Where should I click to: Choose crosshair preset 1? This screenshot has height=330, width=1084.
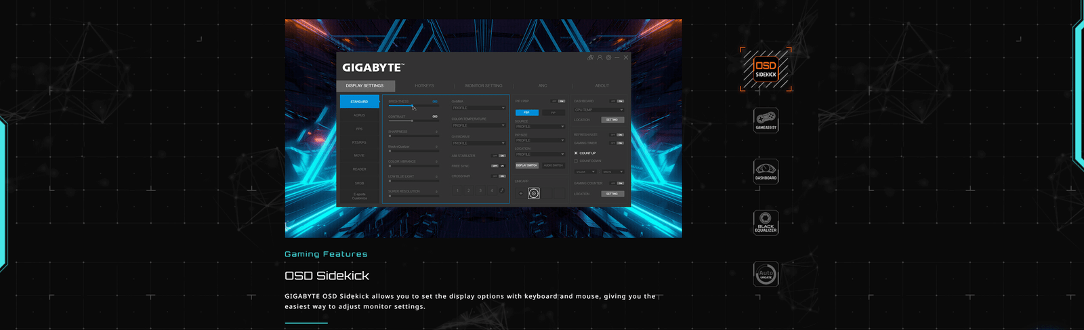457,190
